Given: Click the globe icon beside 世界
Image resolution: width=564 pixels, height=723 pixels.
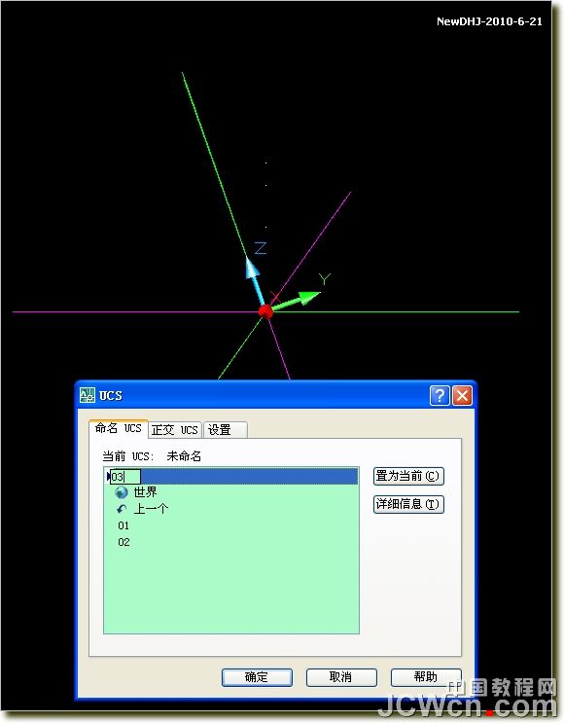Looking at the screenshot, I should pos(122,492).
